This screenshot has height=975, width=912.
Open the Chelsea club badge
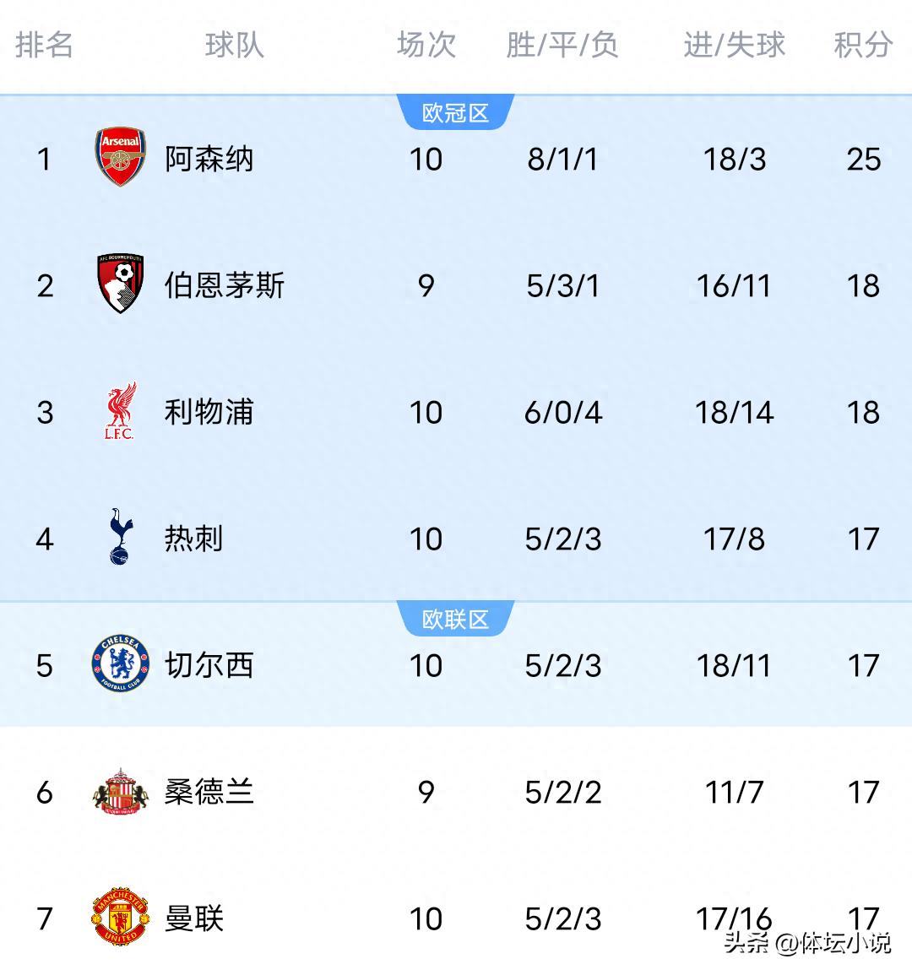pos(120,664)
